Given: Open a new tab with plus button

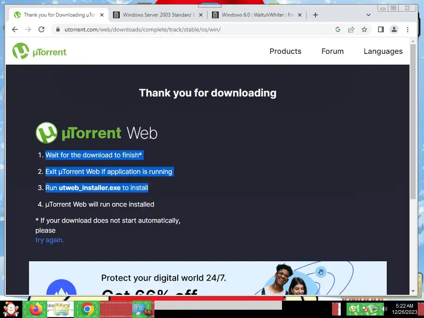Looking at the screenshot, I should (315, 15).
